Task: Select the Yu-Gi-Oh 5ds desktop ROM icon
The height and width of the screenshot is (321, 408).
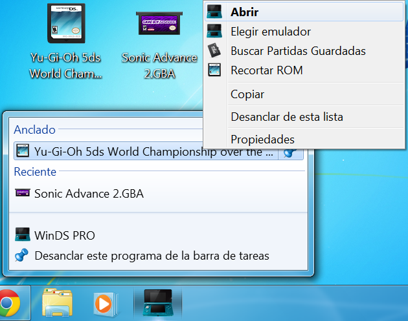Action: coord(66,23)
